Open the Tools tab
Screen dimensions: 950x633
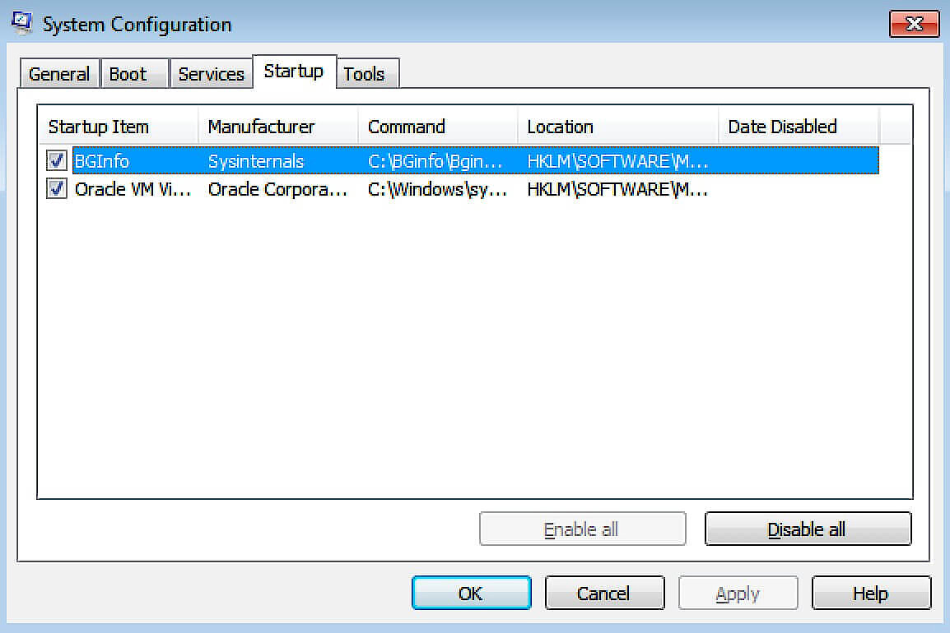tap(366, 74)
